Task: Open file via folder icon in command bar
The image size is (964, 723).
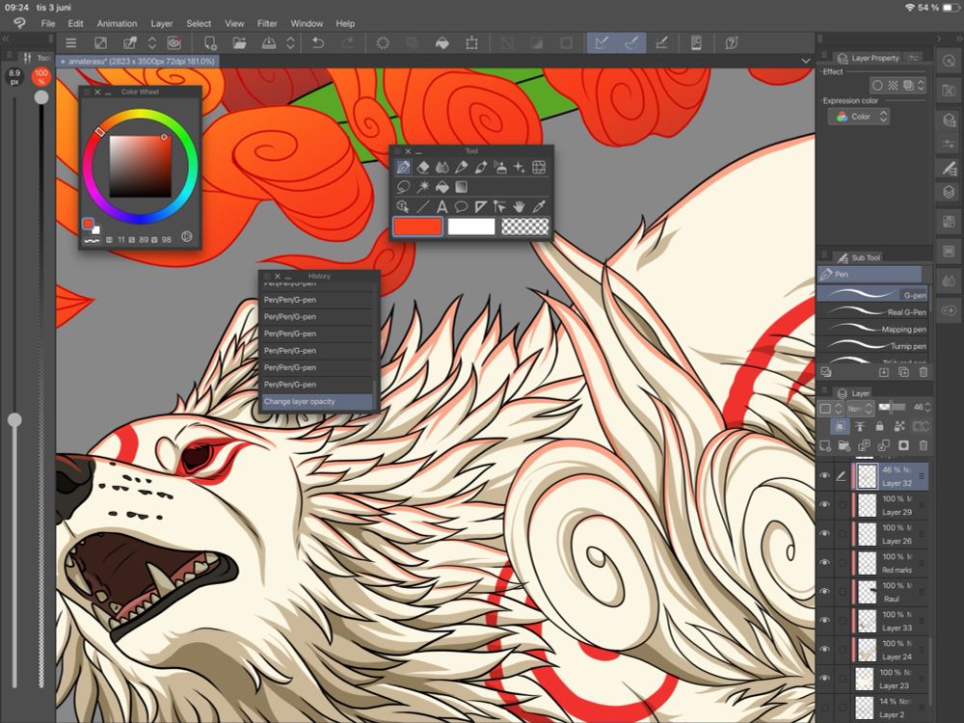Action: (x=239, y=43)
